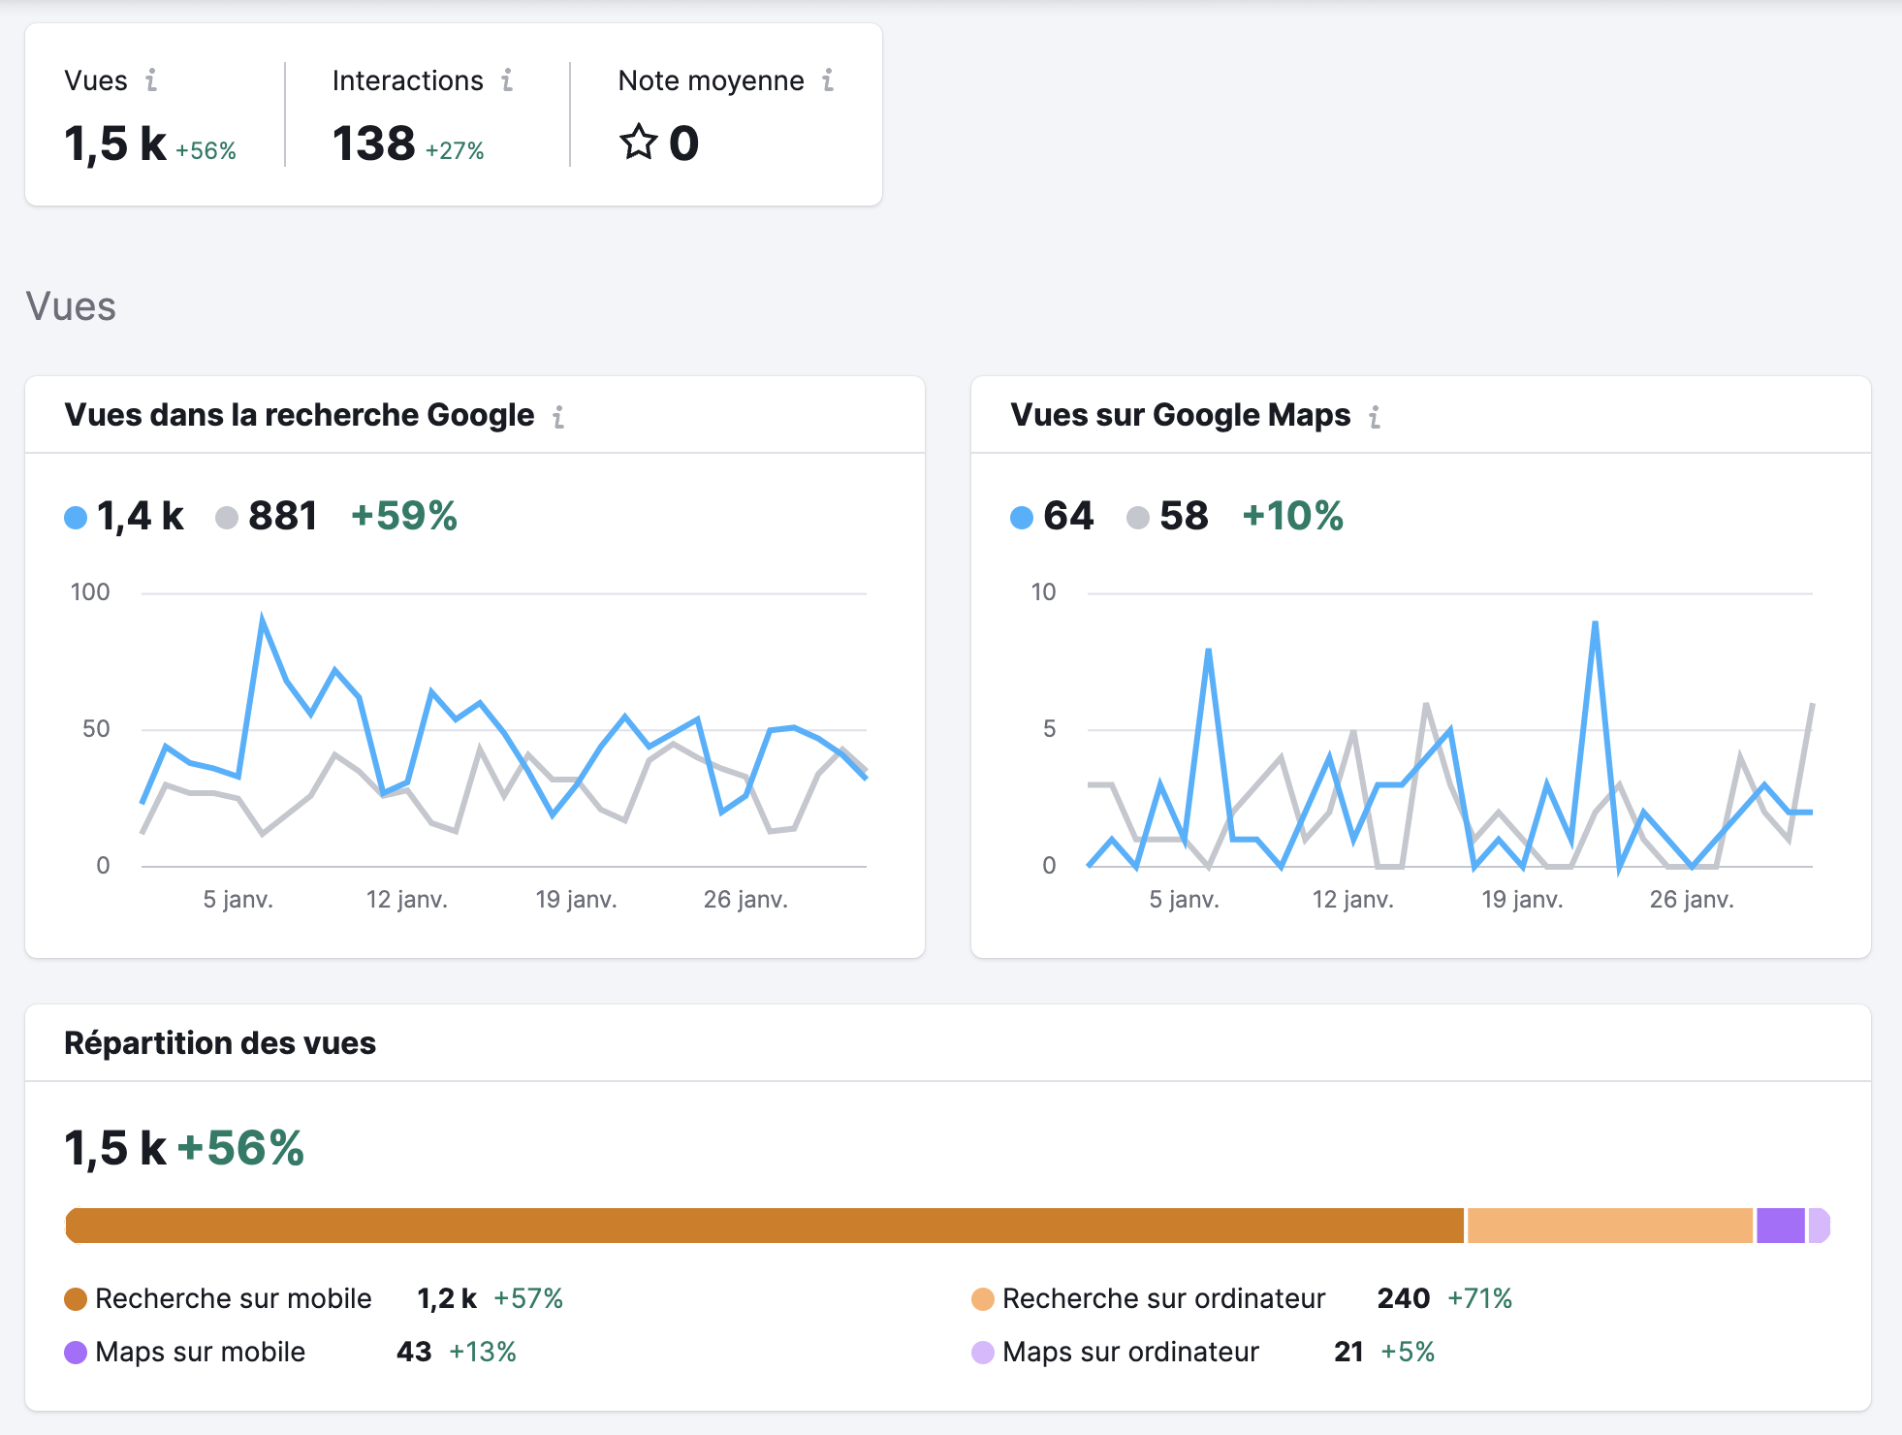Click the light orange desktop search bar segment
The height and width of the screenshot is (1435, 1902).
point(1609,1226)
